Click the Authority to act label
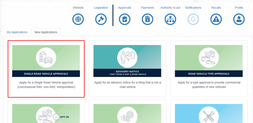 pyautogui.click(x=170, y=8)
